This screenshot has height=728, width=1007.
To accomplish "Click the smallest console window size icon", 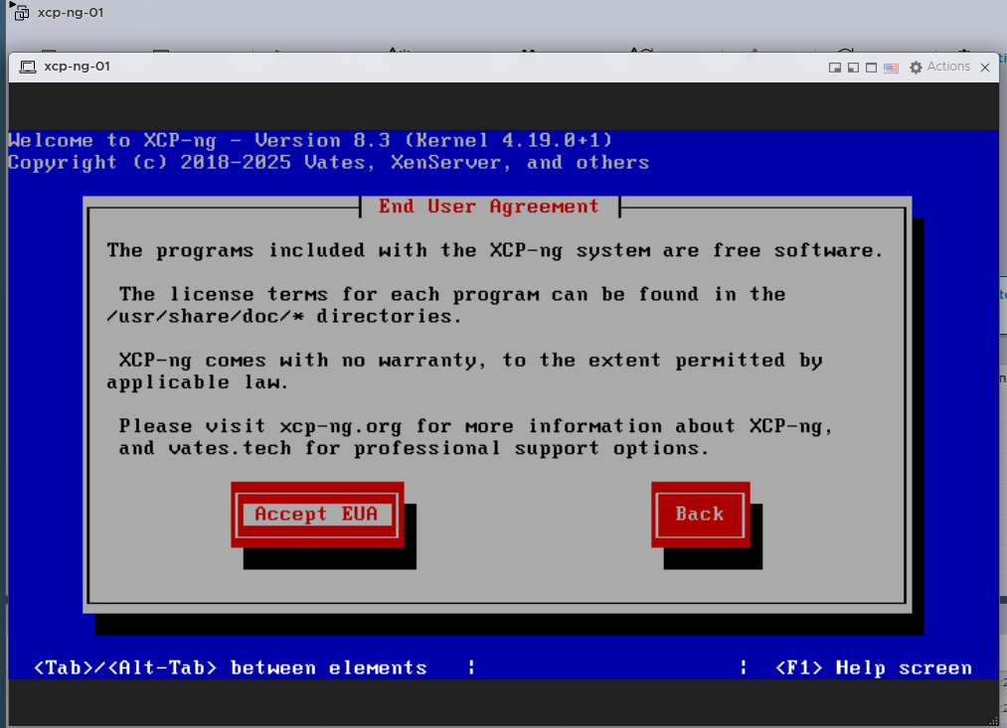I will pyautogui.click(x=835, y=68).
